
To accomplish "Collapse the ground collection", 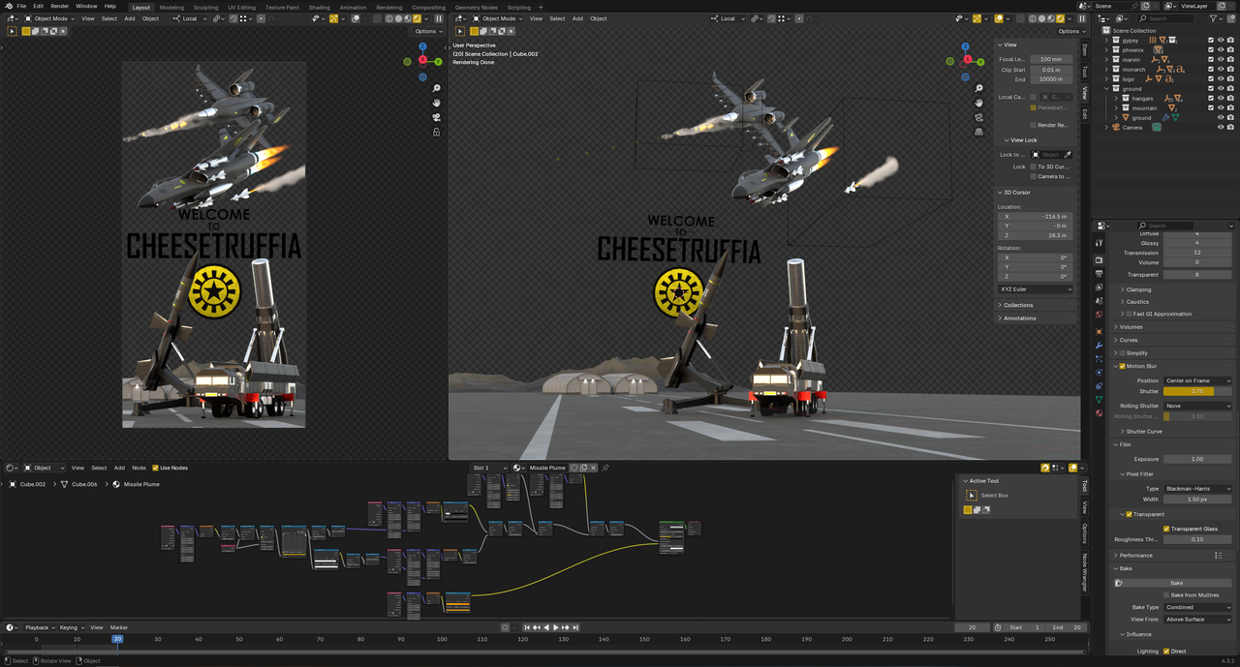I will pyautogui.click(x=1106, y=89).
